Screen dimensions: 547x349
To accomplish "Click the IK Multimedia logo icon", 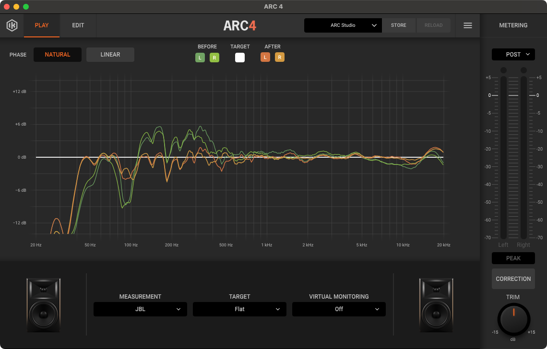I will click(12, 25).
